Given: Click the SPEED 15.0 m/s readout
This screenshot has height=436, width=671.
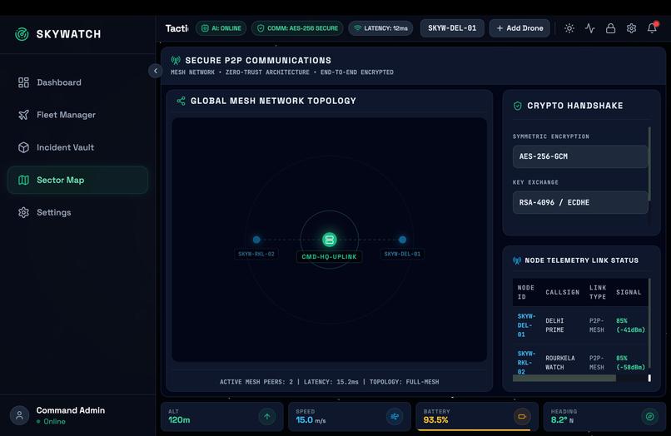Looking at the screenshot, I should [311, 416].
